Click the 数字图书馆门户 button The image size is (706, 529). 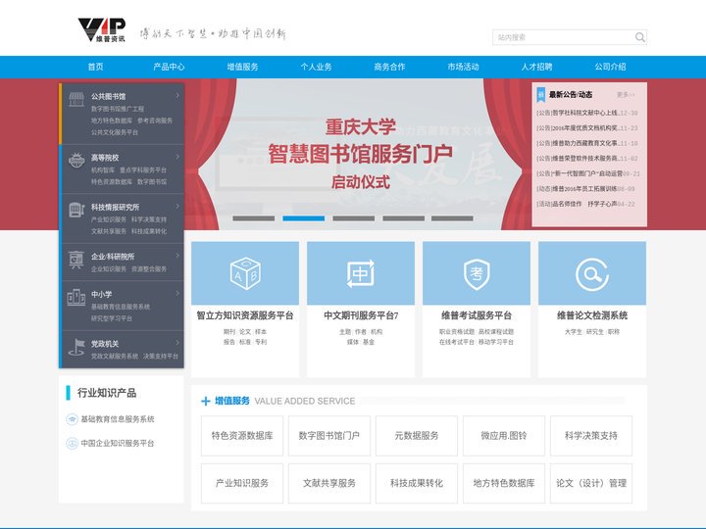[x=329, y=435]
